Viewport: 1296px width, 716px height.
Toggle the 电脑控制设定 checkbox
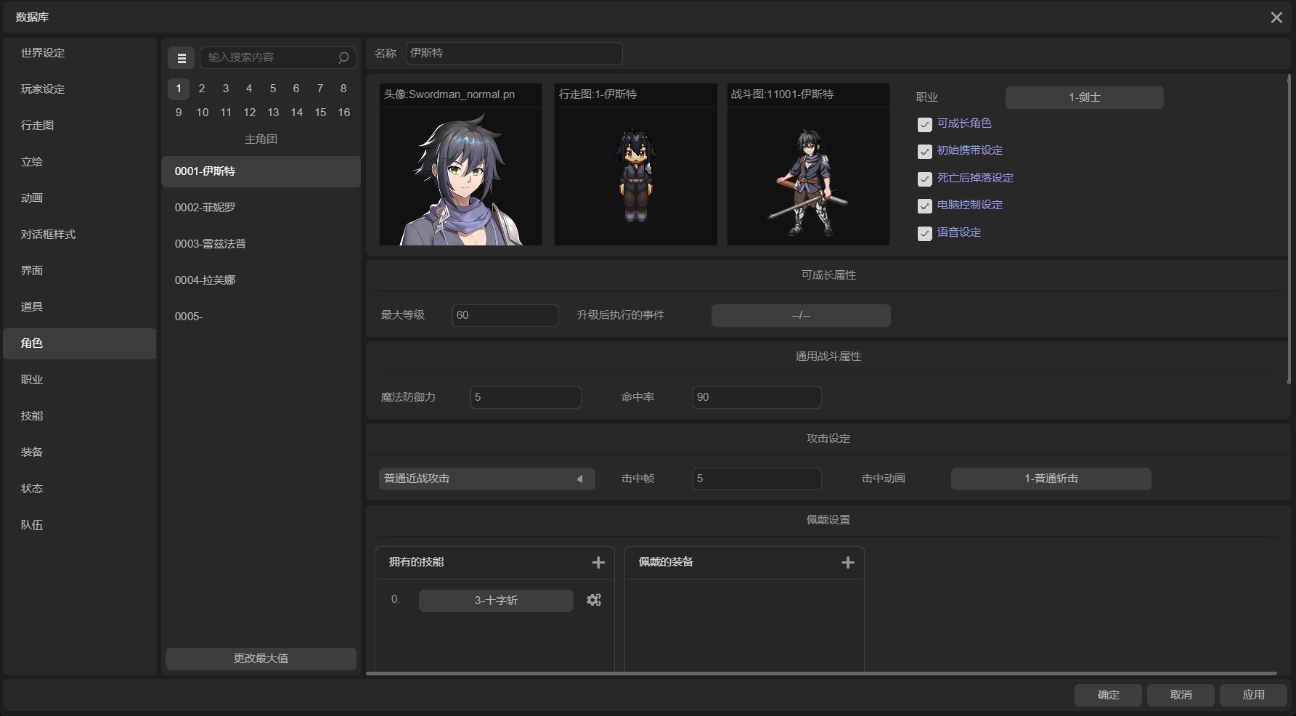coord(924,206)
